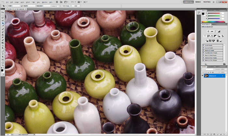Select the Dodge tool
228x136 pixels.
(x=3, y=49)
